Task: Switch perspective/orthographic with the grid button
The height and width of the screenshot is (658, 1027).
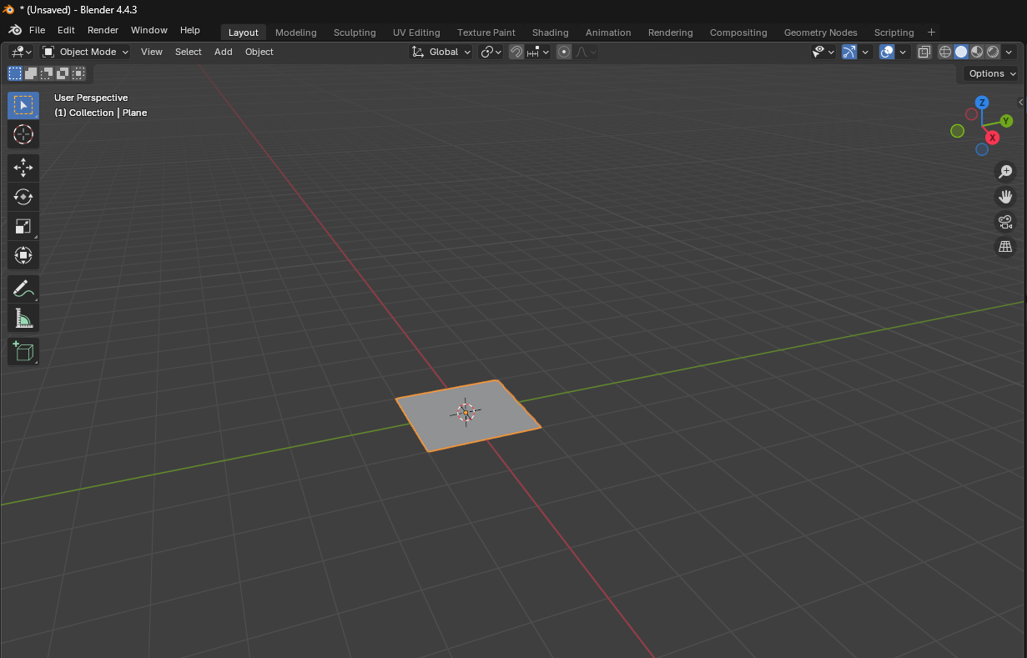Action: pos(1005,247)
